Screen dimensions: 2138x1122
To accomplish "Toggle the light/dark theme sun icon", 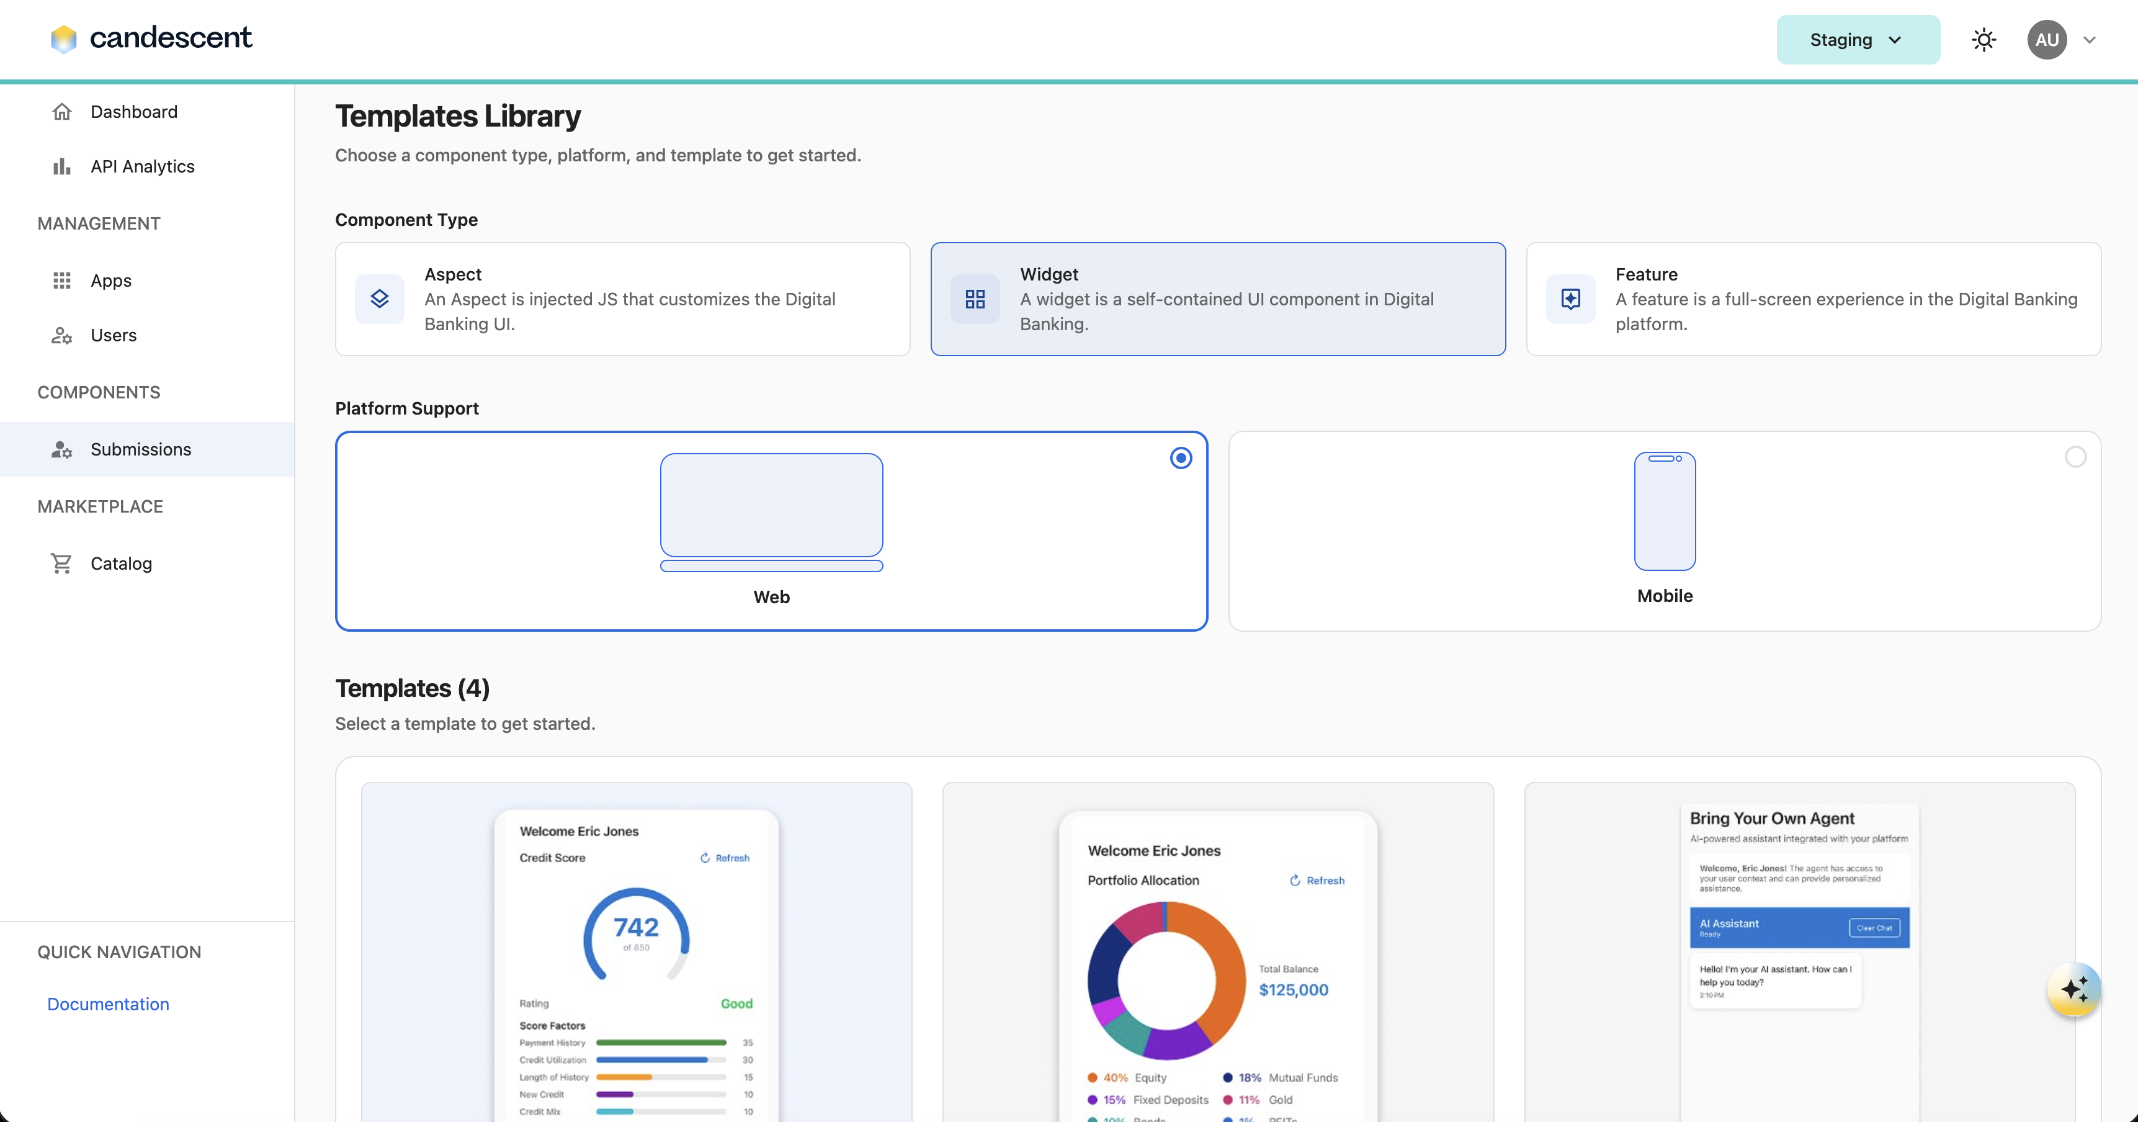I will click(1984, 40).
